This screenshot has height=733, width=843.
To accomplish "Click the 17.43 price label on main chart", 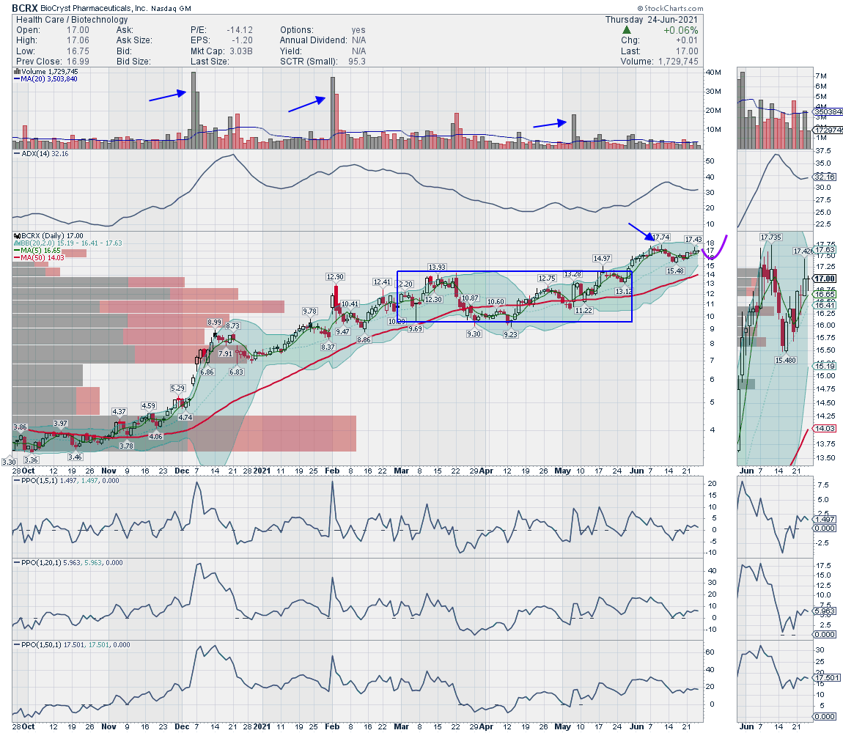I will tap(693, 239).
